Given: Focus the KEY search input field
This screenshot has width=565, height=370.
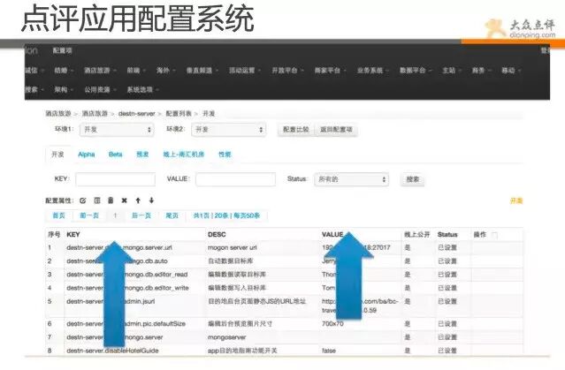Looking at the screenshot, I should 115,179.
